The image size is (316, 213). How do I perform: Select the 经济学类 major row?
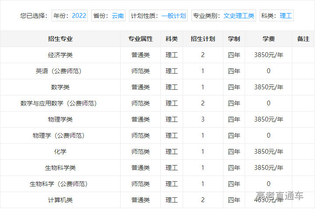[x=60, y=55]
